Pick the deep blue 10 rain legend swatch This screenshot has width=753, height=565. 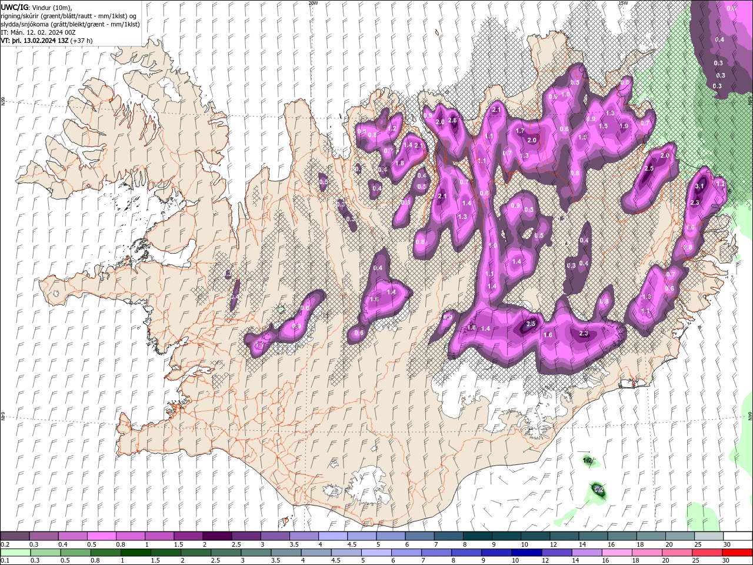[x=526, y=553]
